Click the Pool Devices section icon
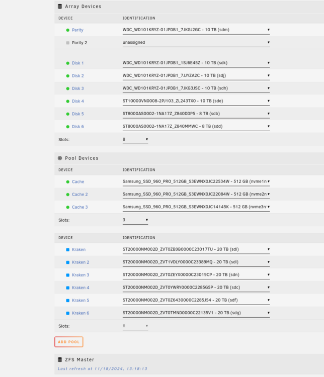The image size is (324, 377). [x=60, y=158]
